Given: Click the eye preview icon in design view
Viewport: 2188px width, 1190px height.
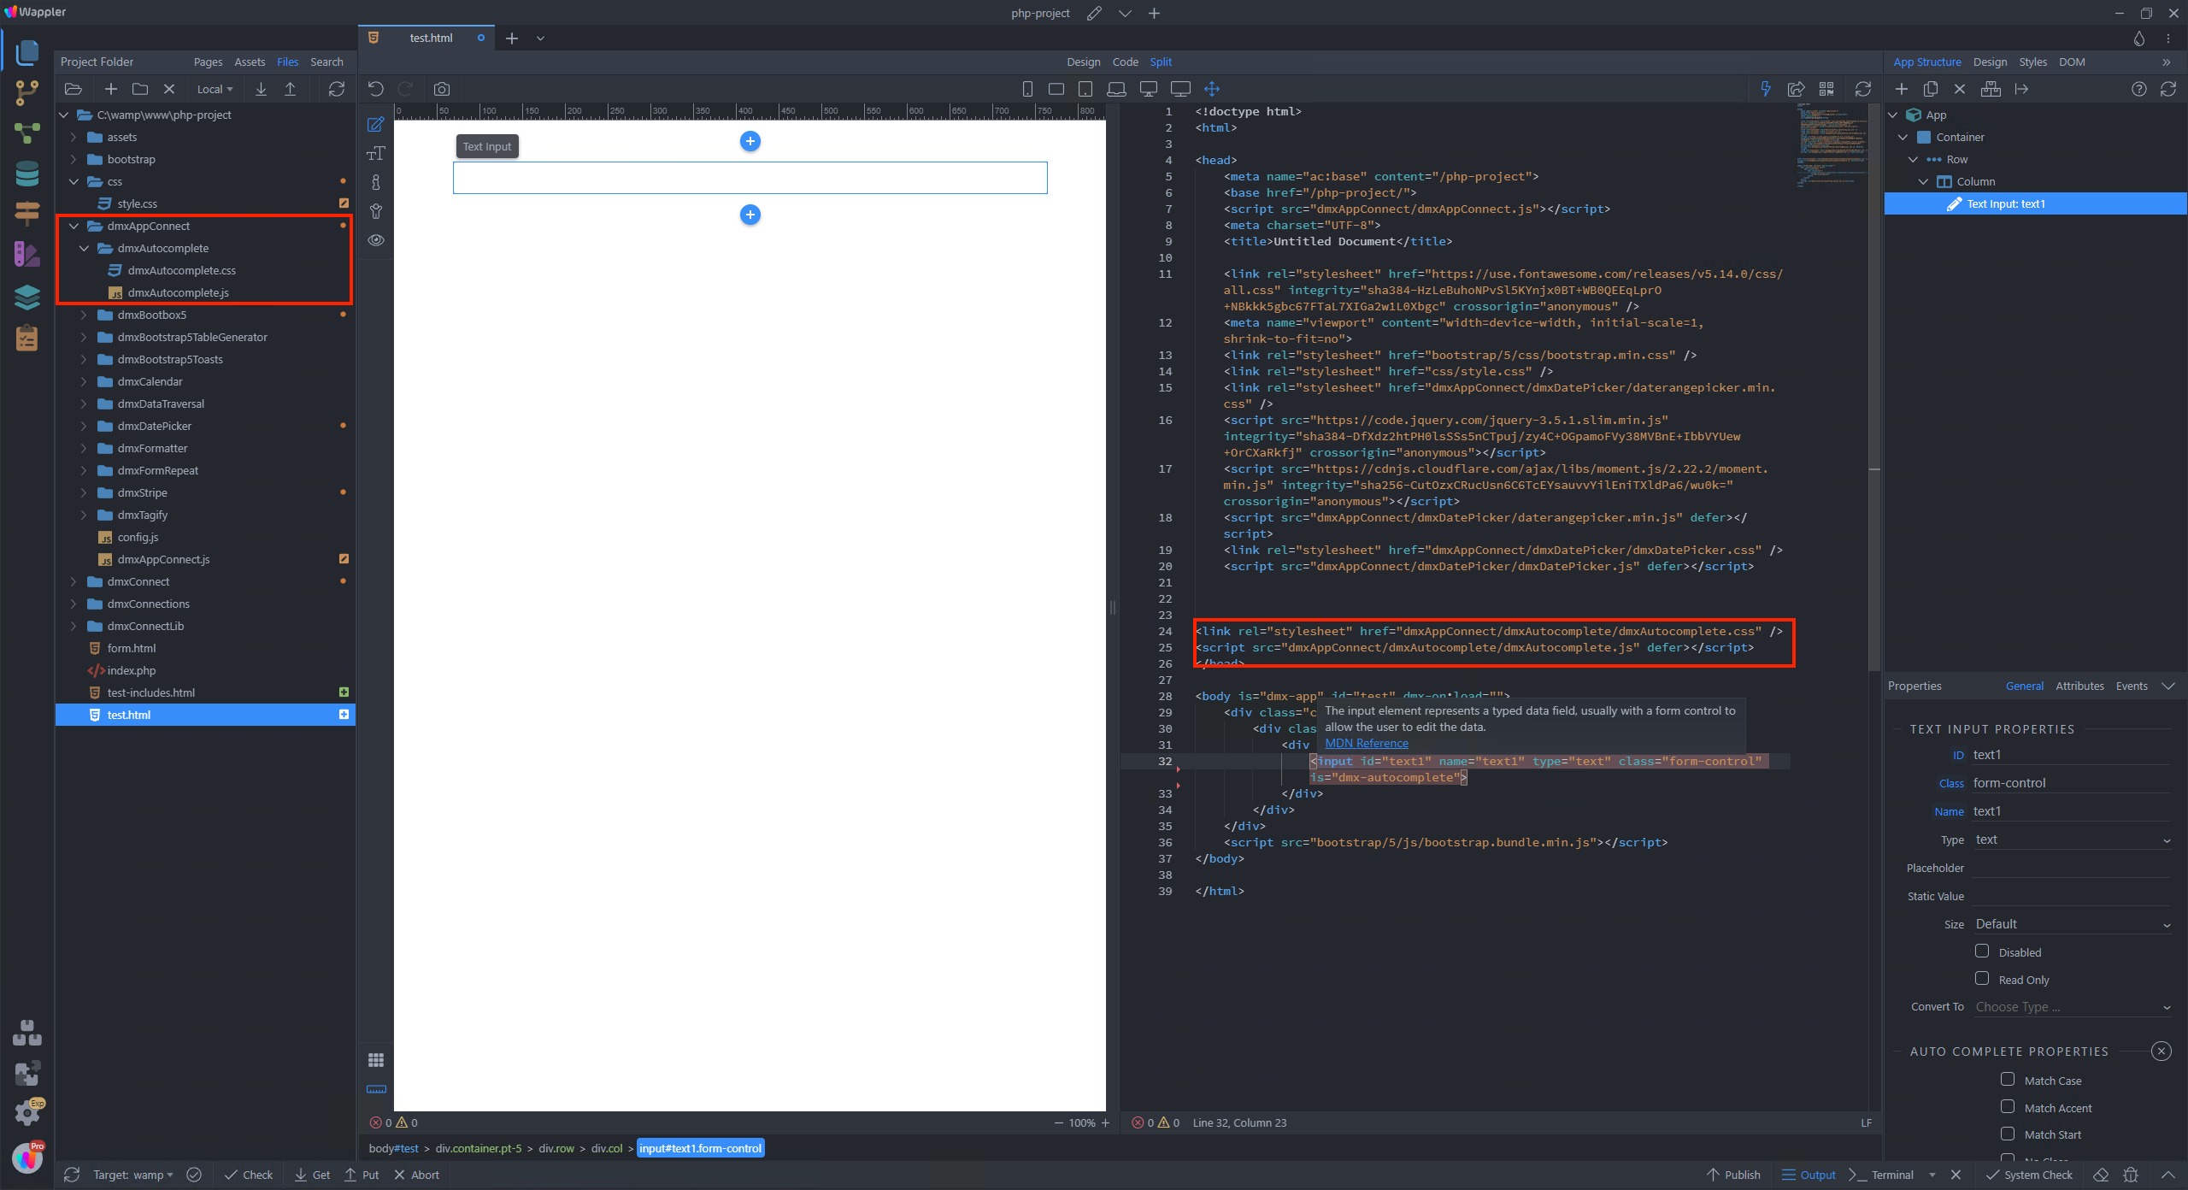Looking at the screenshot, I should click(x=376, y=240).
